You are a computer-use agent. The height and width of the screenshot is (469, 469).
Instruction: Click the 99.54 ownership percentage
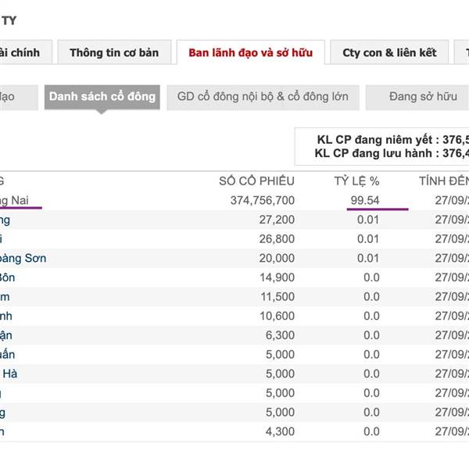pos(365,201)
